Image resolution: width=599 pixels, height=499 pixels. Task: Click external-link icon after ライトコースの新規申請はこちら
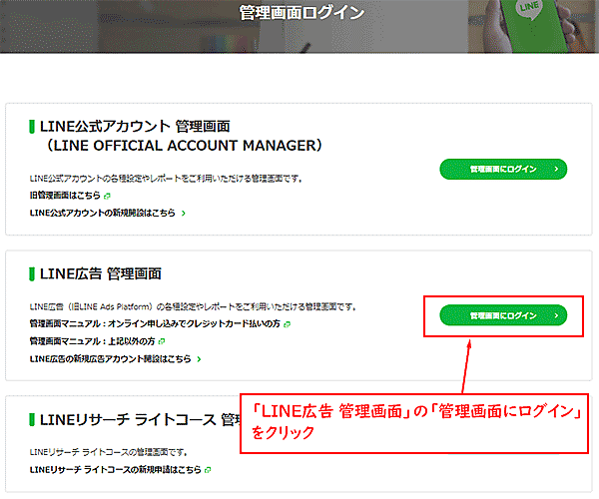[208, 470]
